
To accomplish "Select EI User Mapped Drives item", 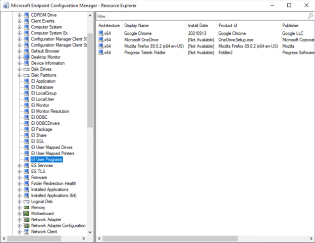I will pos(51,148).
